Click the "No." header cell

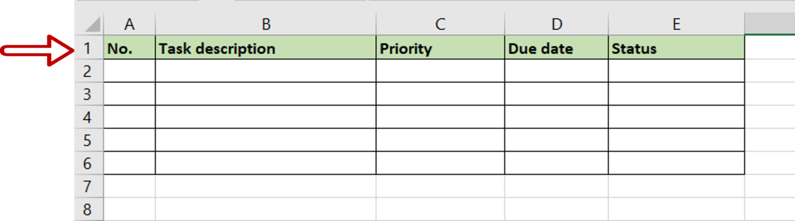pyautogui.click(x=129, y=48)
